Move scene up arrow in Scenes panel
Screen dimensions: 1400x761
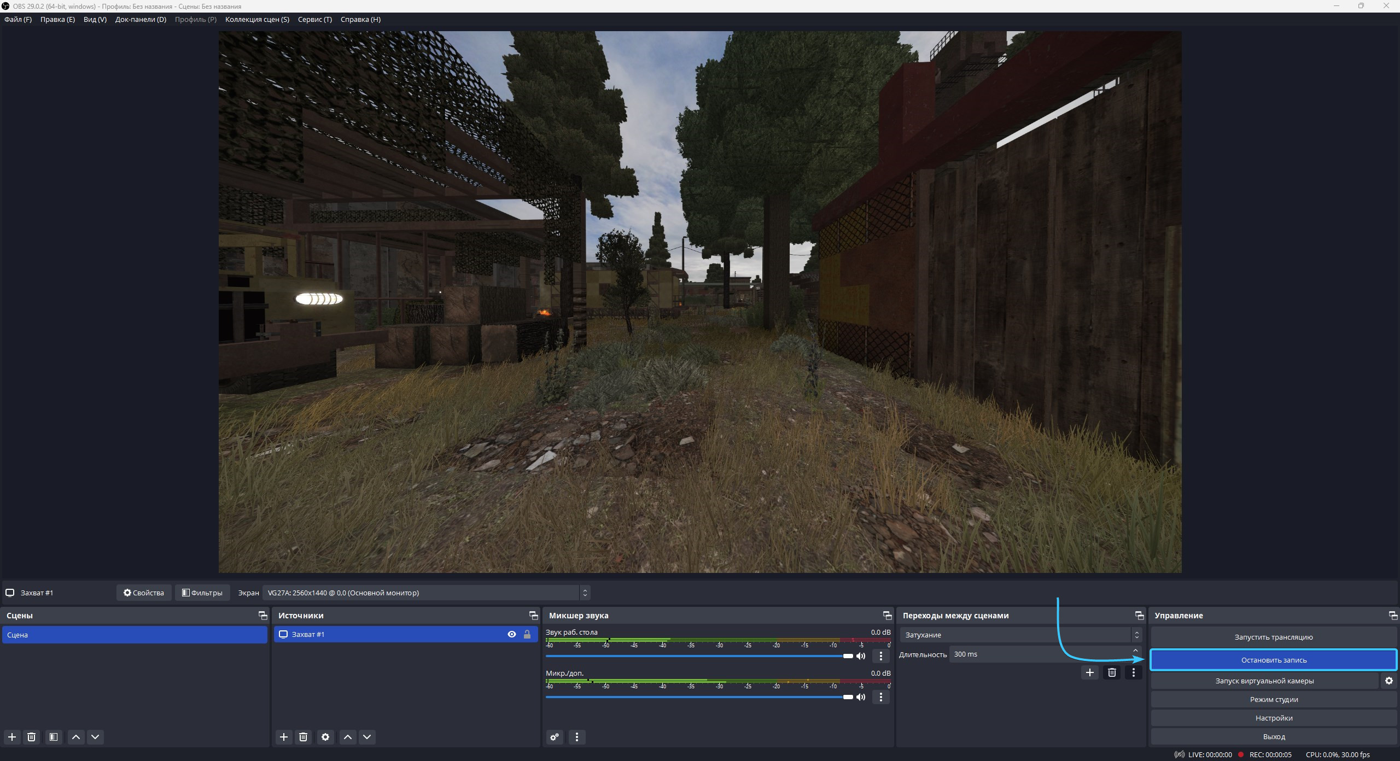click(x=76, y=737)
